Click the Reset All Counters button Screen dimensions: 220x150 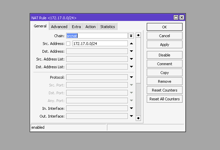[x=164, y=99]
